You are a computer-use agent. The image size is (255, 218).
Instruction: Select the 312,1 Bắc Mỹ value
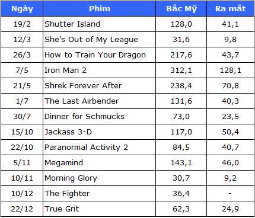[x=181, y=70]
